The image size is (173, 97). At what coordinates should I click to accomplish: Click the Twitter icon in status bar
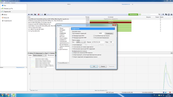click(x=166, y=92)
